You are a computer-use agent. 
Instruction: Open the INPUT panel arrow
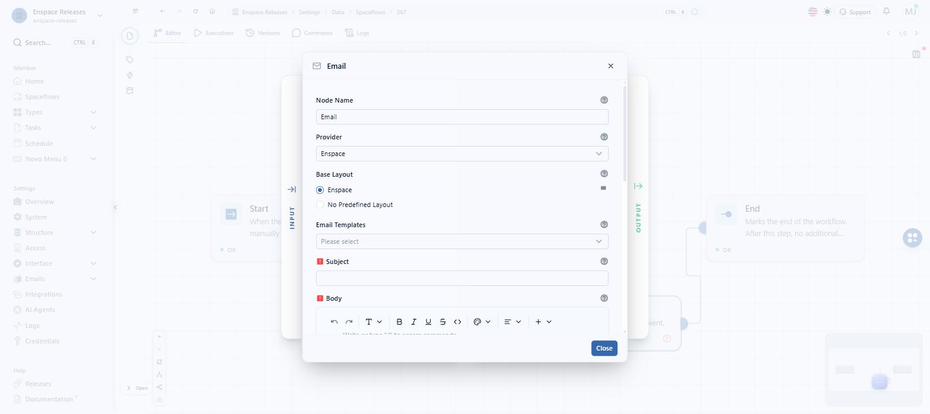(292, 189)
